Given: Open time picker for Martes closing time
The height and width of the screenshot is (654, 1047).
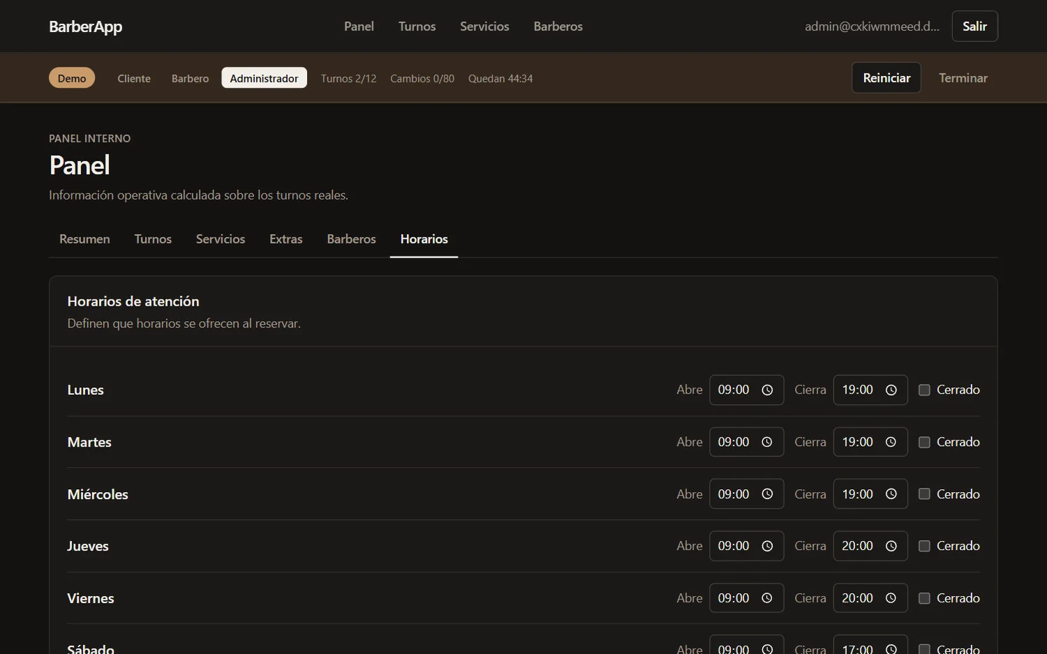Looking at the screenshot, I should point(891,443).
